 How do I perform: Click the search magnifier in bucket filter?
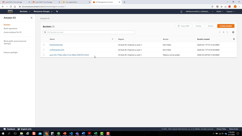[45, 32]
